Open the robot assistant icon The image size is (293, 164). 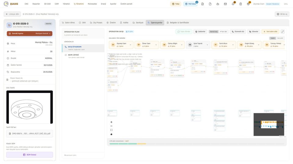(x=218, y=4)
